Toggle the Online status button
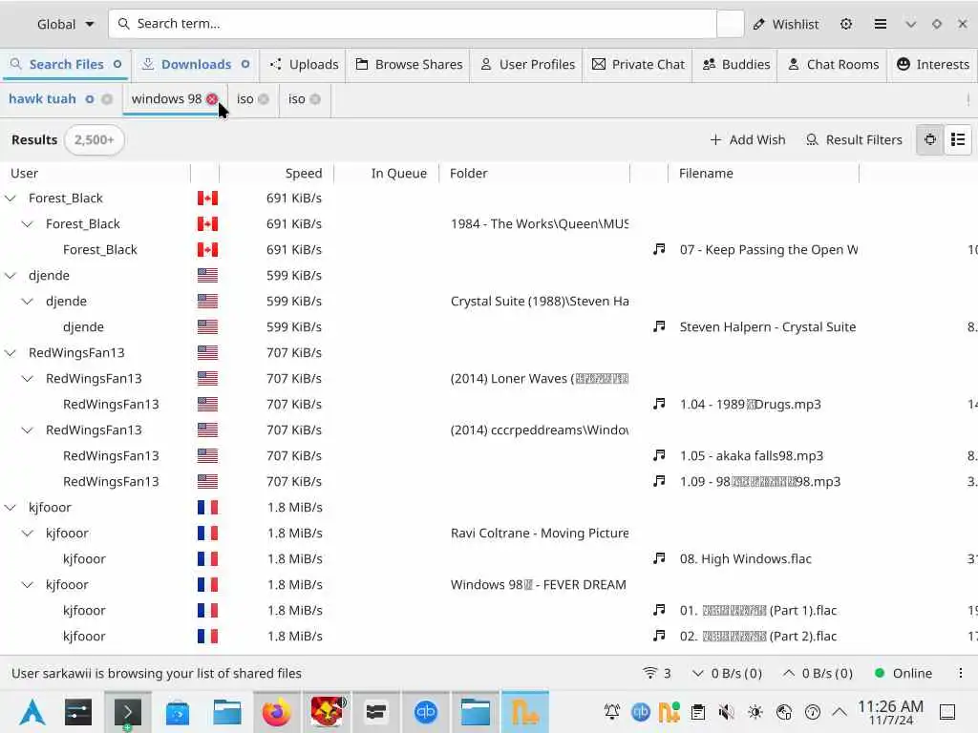 pos(904,673)
